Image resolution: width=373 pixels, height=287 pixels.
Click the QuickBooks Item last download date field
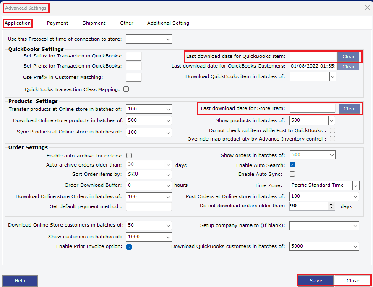[313, 56]
